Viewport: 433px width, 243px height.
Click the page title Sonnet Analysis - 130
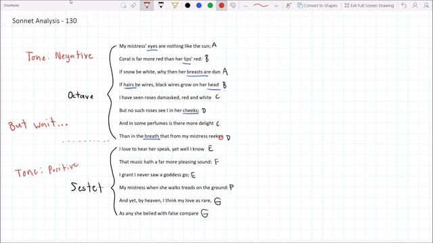click(x=45, y=21)
